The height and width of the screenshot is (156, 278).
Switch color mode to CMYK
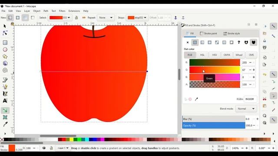[x=227, y=55]
